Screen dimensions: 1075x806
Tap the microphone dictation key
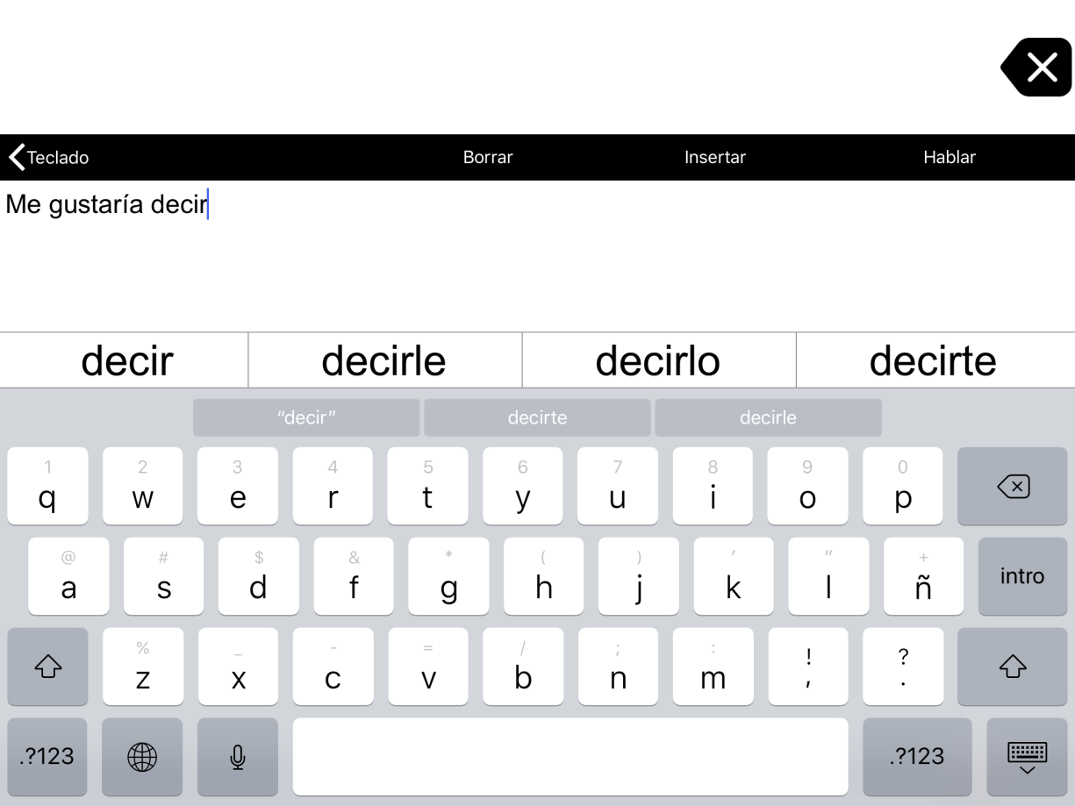coord(237,757)
